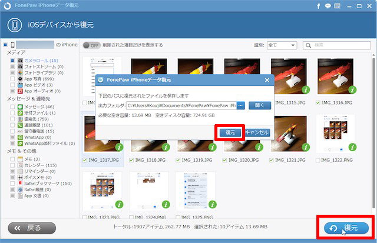Show info for IMG_1316.JPG thumbnail

click(x=352, y=90)
